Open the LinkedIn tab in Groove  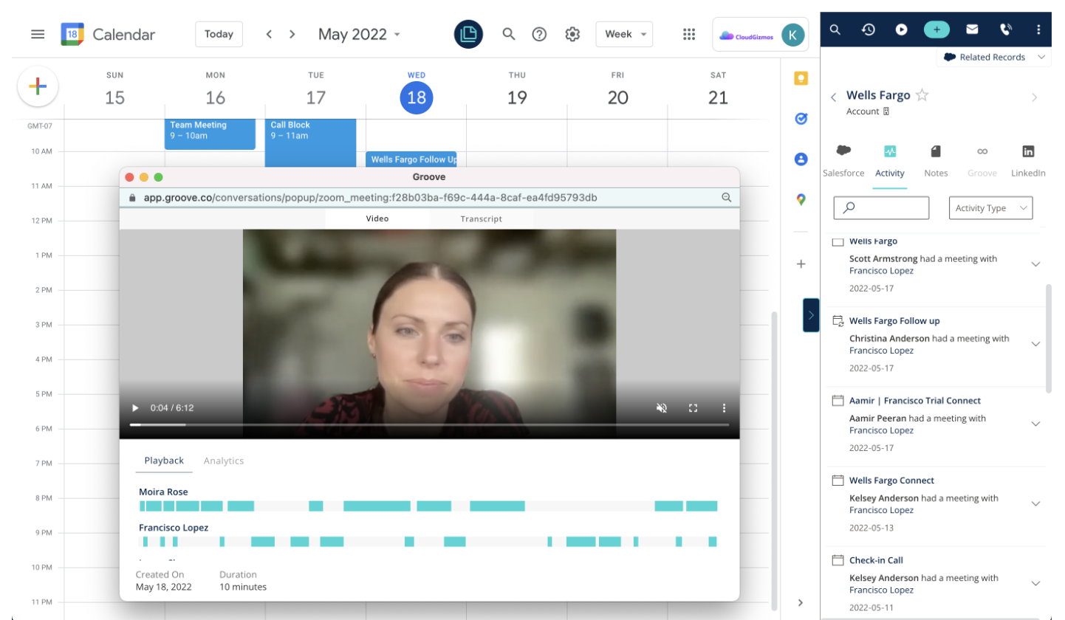pos(1028,160)
